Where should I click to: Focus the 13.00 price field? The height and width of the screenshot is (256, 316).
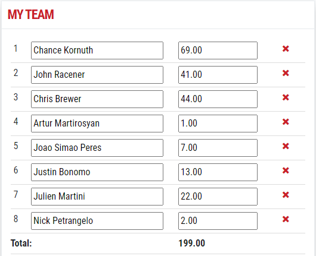point(218,172)
